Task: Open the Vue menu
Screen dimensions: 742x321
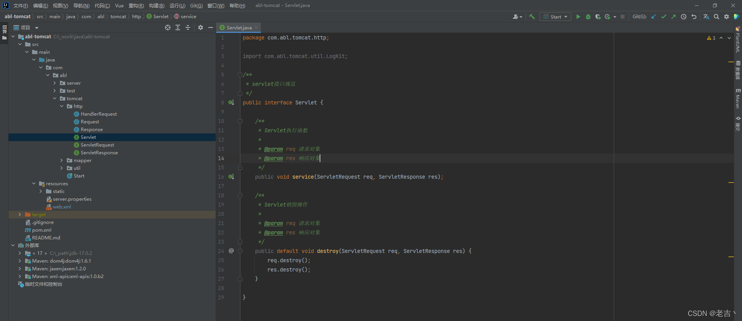Action: tap(119, 6)
